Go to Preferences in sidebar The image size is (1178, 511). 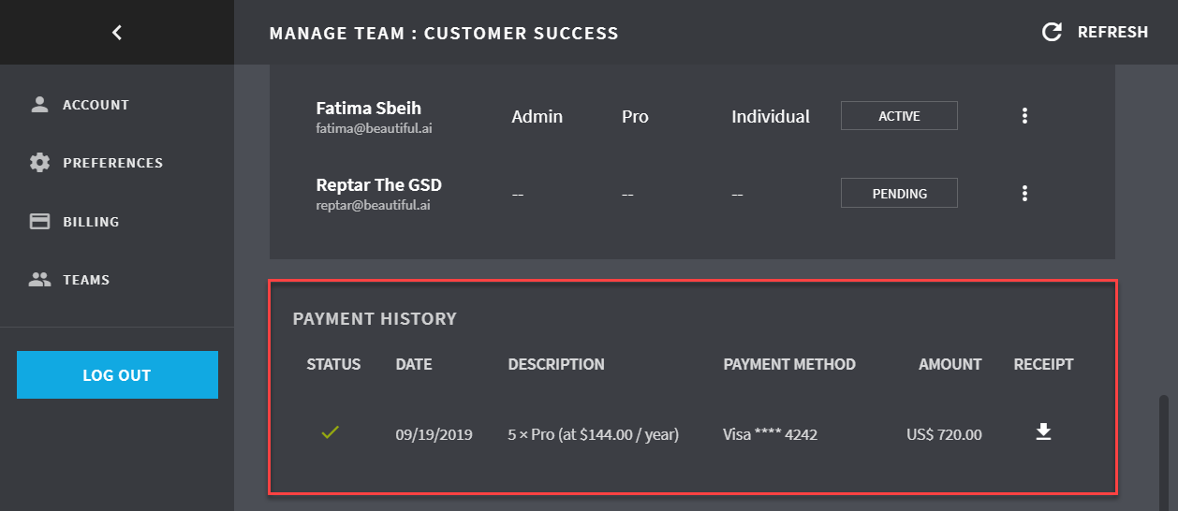coord(112,163)
